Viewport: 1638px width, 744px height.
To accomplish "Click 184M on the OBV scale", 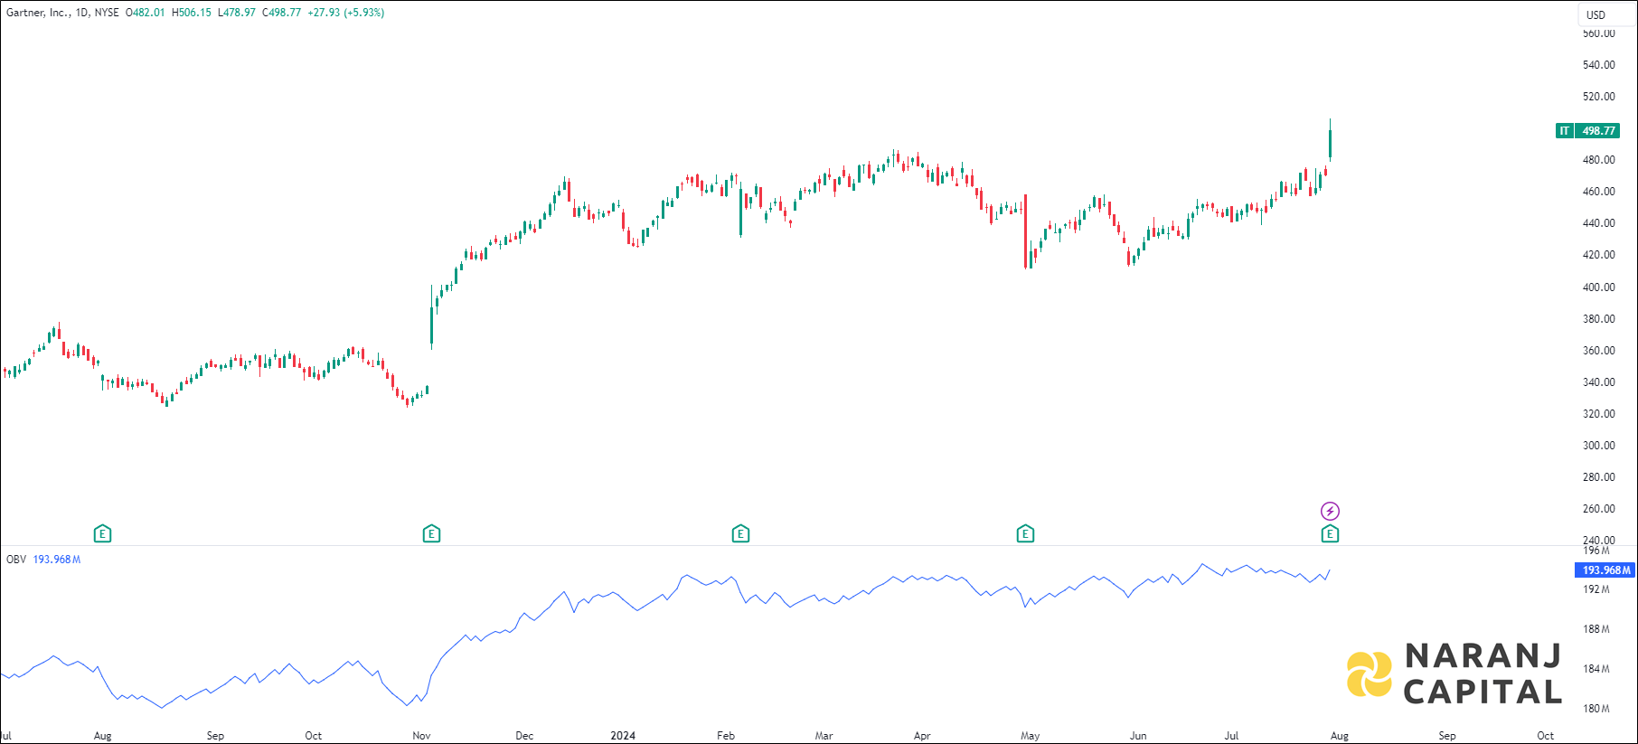I will (1596, 669).
